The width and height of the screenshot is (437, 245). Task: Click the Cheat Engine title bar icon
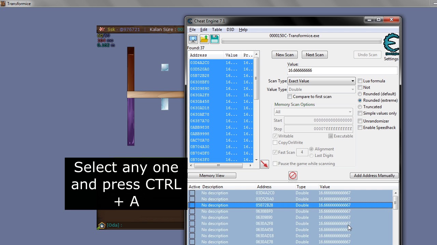pos(190,21)
